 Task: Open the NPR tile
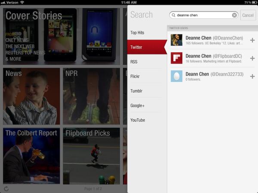pos(92,96)
